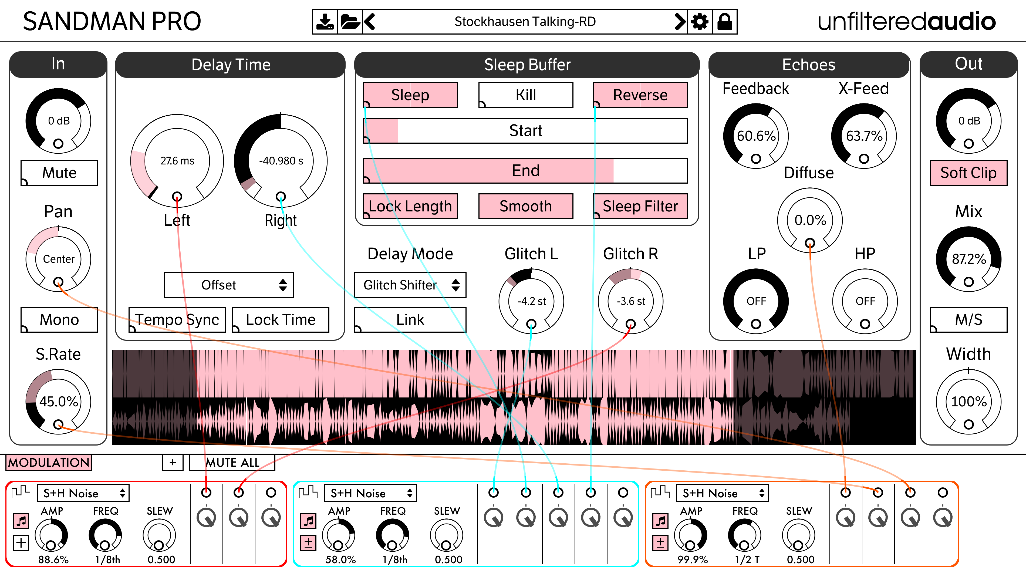Toggle the orange modulator bipolar plus-minus icon
1026x580 pixels.
[x=660, y=542]
